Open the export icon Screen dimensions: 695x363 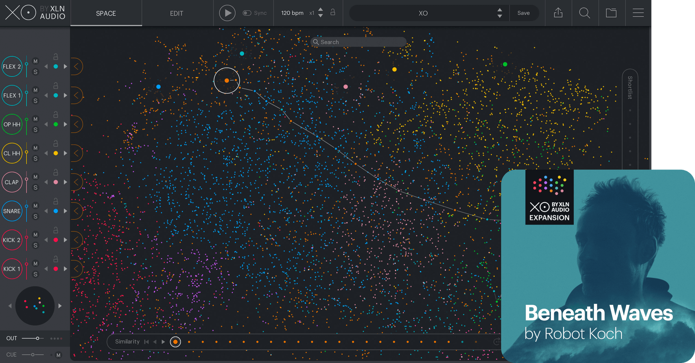(558, 13)
